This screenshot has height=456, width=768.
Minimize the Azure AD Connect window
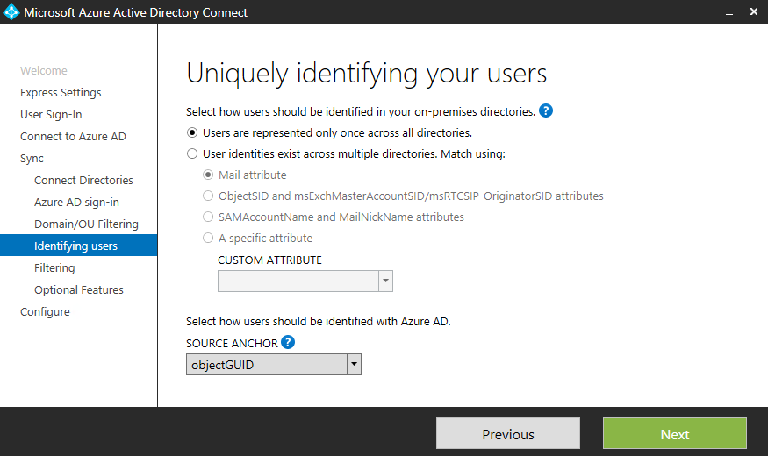tap(729, 12)
